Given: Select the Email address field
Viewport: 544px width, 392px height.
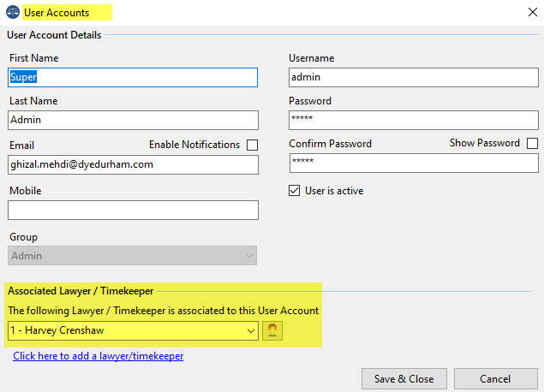Looking at the screenshot, I should [134, 164].
